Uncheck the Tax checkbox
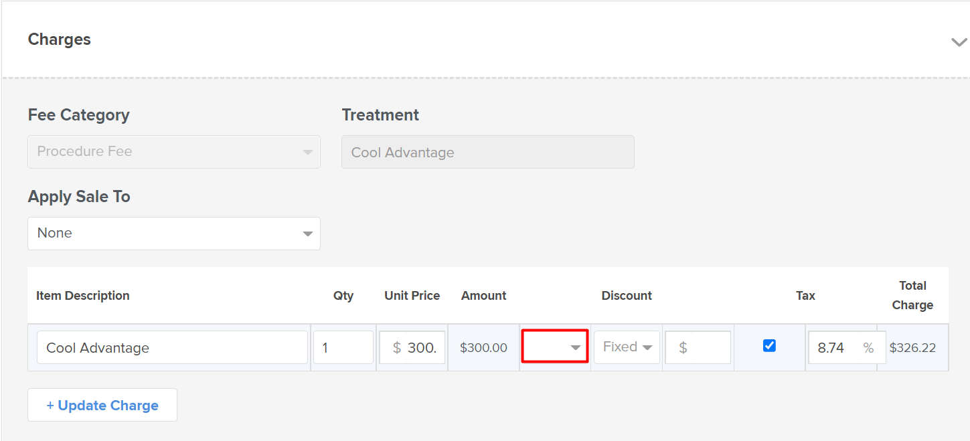 pos(769,345)
